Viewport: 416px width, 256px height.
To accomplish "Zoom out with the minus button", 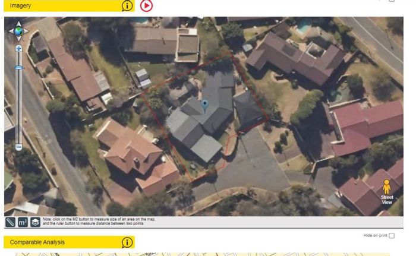I will pos(18,147).
